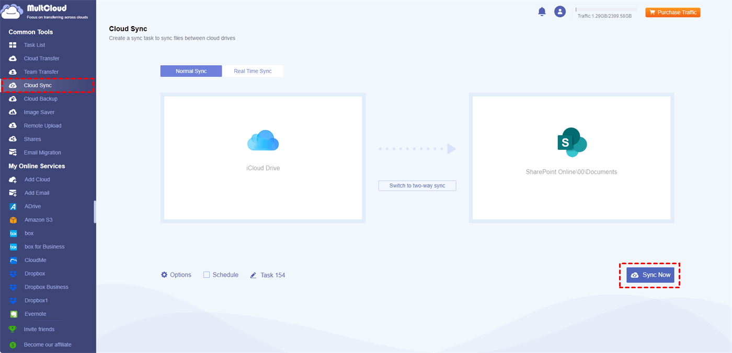
Task: Switch to the Real Time Sync tab
Action: click(x=253, y=71)
